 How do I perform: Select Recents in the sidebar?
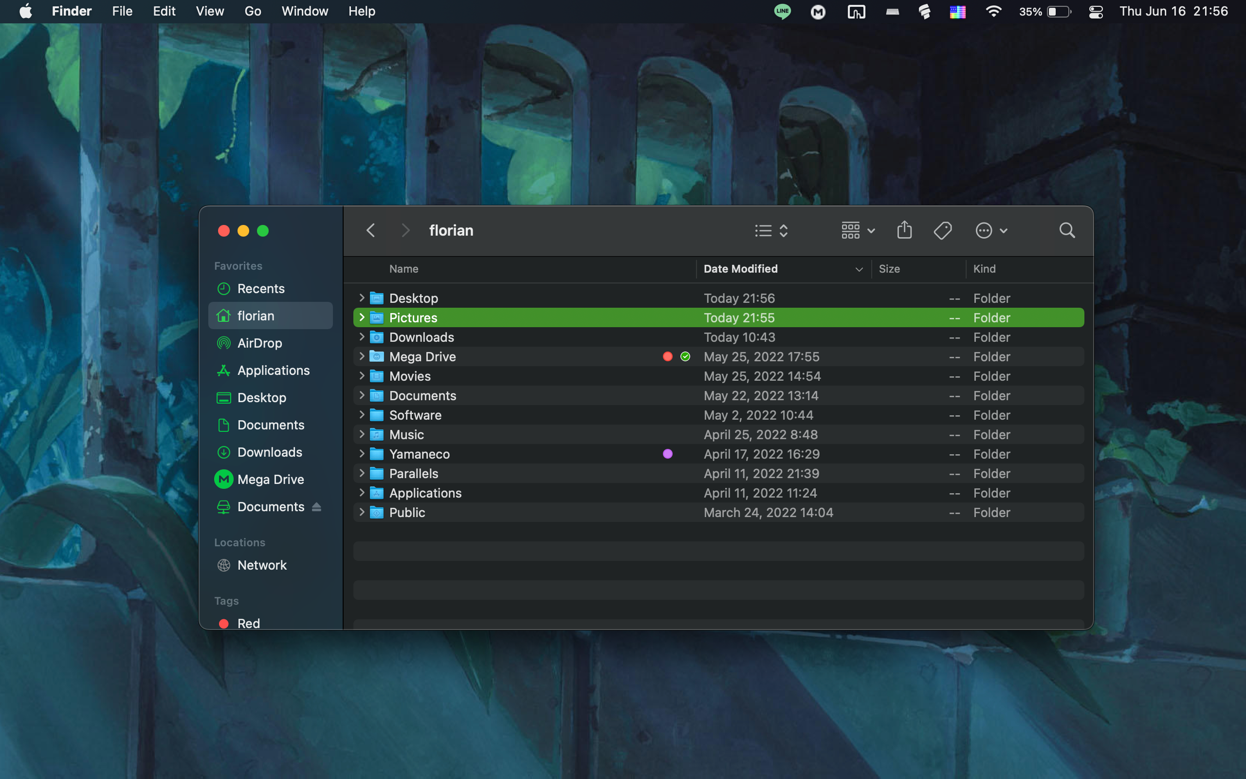coord(260,289)
